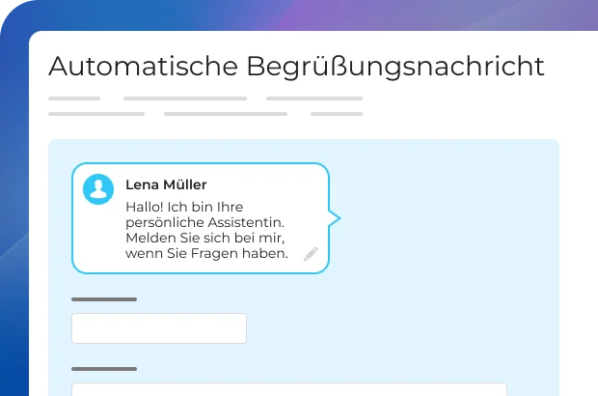Select first placeholder item under the heading

(x=74, y=99)
